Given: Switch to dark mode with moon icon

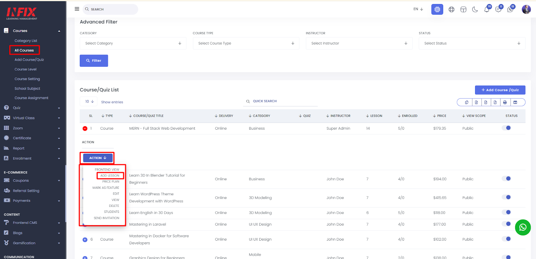Looking at the screenshot, I should 475,9.
